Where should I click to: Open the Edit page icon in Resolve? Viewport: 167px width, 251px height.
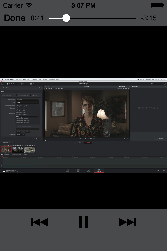pos(78,170)
